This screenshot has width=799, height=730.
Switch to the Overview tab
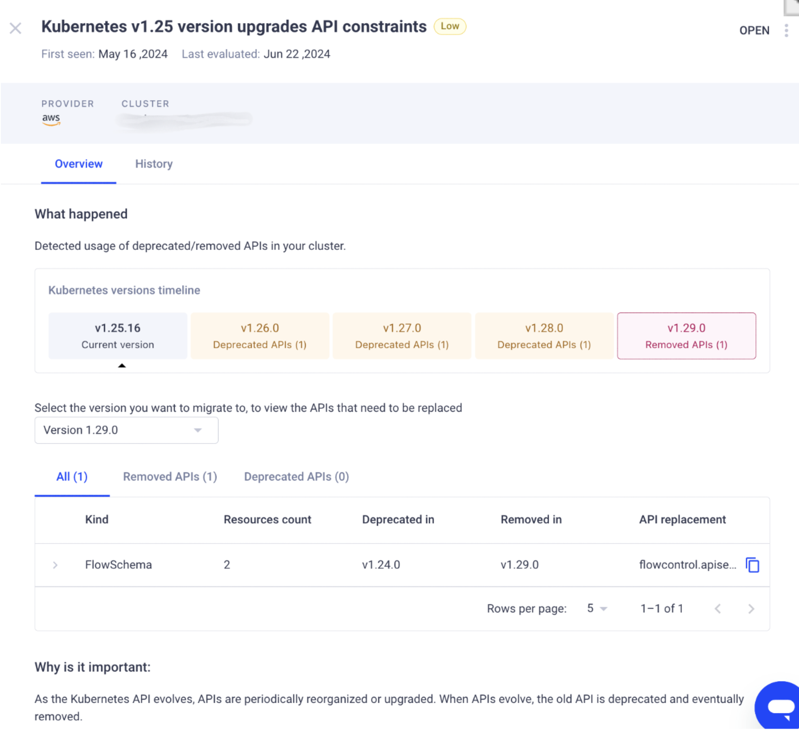[x=78, y=164]
